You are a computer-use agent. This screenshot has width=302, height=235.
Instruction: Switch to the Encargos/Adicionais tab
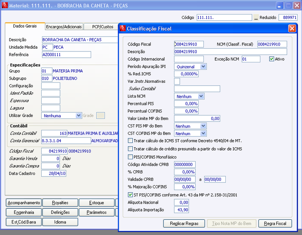[64, 27]
